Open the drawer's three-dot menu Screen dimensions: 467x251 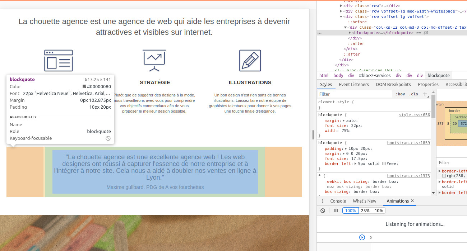tap(323, 201)
